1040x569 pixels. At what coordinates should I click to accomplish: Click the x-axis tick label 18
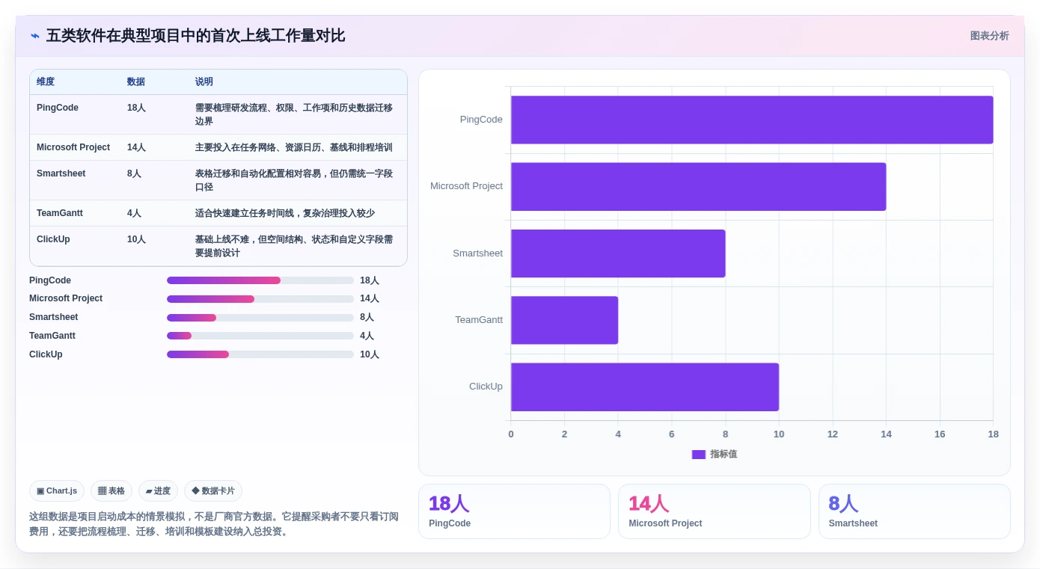coord(993,434)
